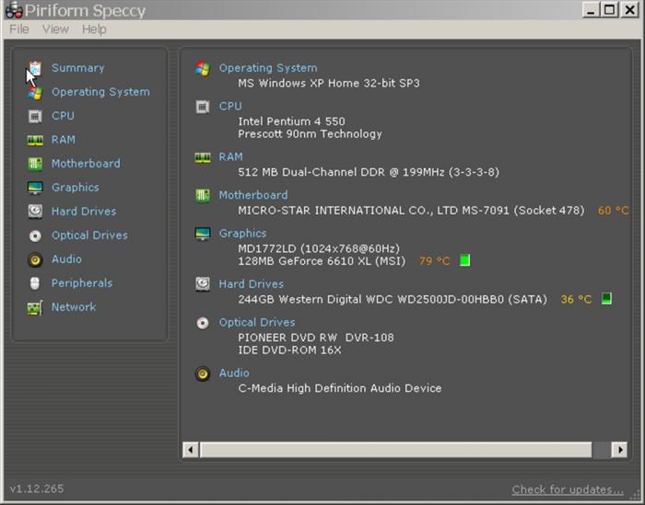This screenshot has height=505, width=645.
Task: Click the Optical Drives disc icon in summary panel
Action: pyautogui.click(x=203, y=323)
